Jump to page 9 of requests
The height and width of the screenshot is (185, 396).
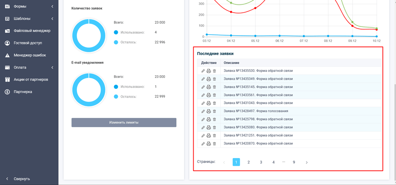pos(294,162)
